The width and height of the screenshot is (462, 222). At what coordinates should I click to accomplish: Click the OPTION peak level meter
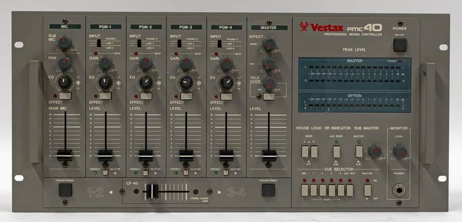click(x=355, y=102)
